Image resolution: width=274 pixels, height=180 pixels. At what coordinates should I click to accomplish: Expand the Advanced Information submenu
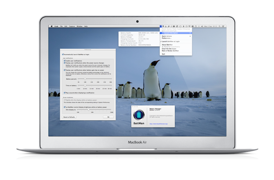point(176,33)
